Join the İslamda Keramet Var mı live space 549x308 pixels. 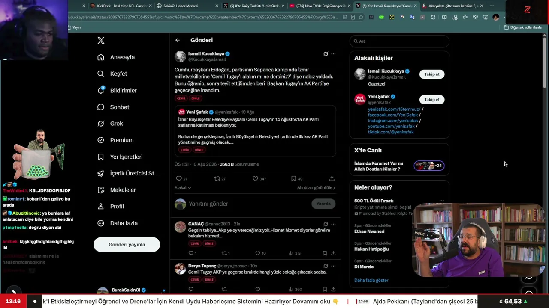point(399,166)
